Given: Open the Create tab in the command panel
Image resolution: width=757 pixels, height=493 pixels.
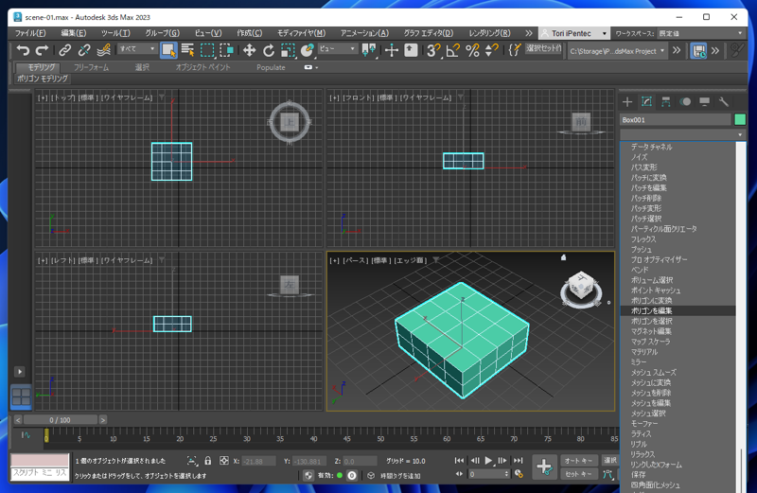Looking at the screenshot, I should click(627, 101).
